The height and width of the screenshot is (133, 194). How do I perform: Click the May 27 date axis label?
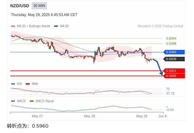[37, 116]
